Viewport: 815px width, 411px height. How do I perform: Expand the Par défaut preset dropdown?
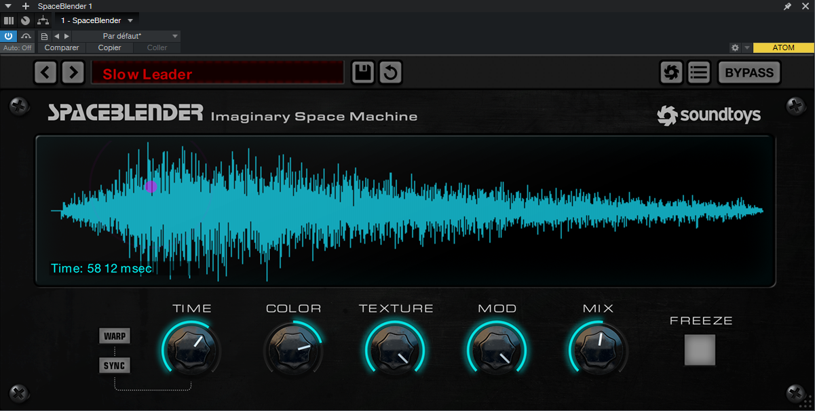tap(174, 36)
